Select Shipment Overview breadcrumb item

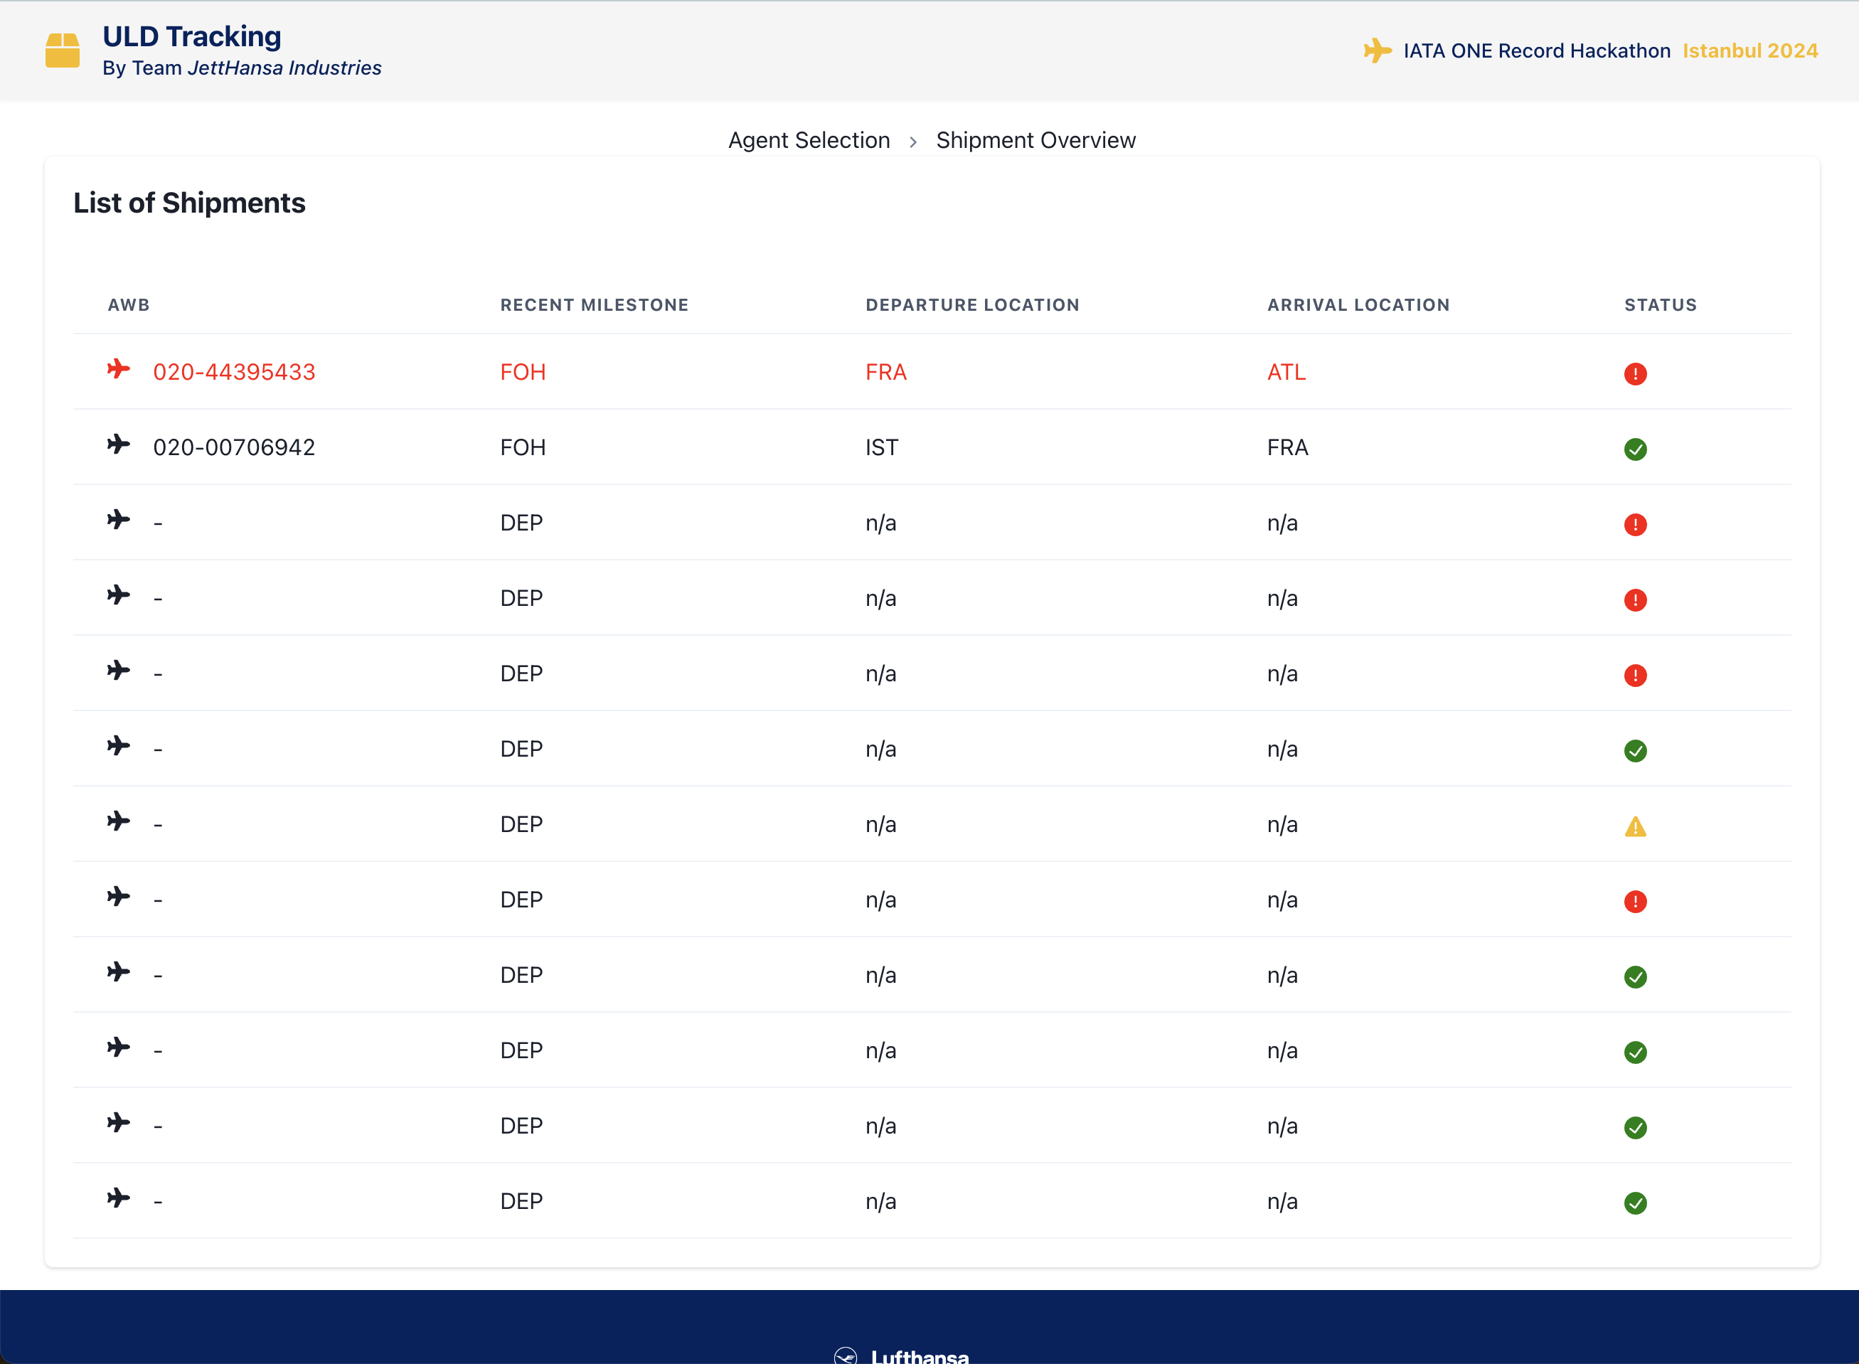coord(1035,140)
